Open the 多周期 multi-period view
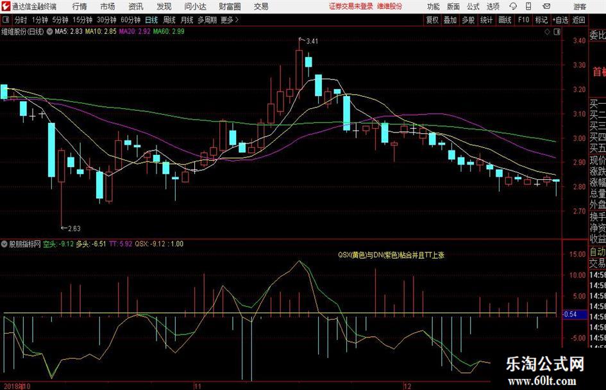This screenshot has height=390, width=606. tap(207, 20)
